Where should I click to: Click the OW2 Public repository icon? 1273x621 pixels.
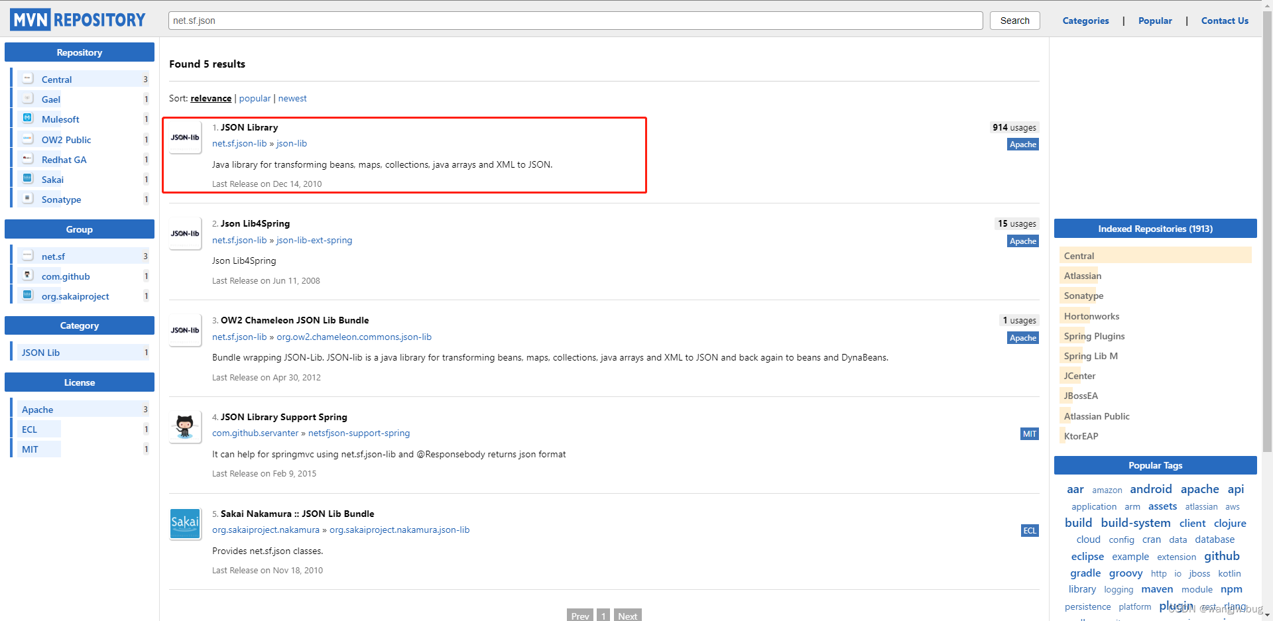click(27, 138)
